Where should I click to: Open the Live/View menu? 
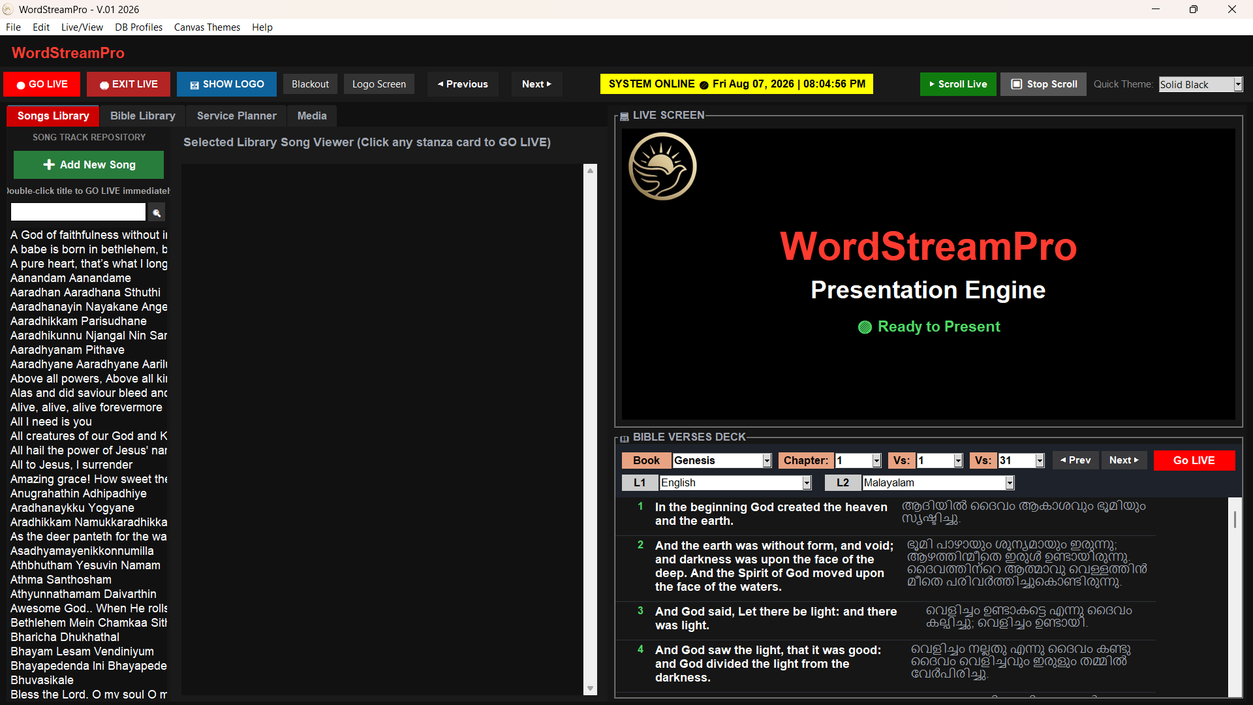tap(82, 27)
